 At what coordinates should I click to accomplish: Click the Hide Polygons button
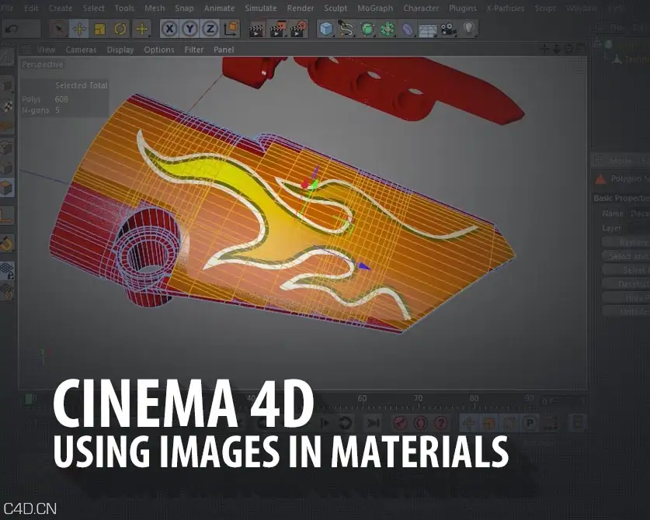626,297
